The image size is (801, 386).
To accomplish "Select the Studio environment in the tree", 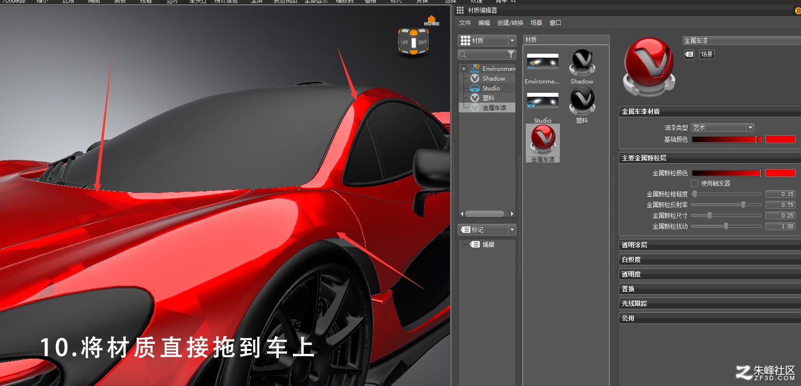I will point(491,88).
